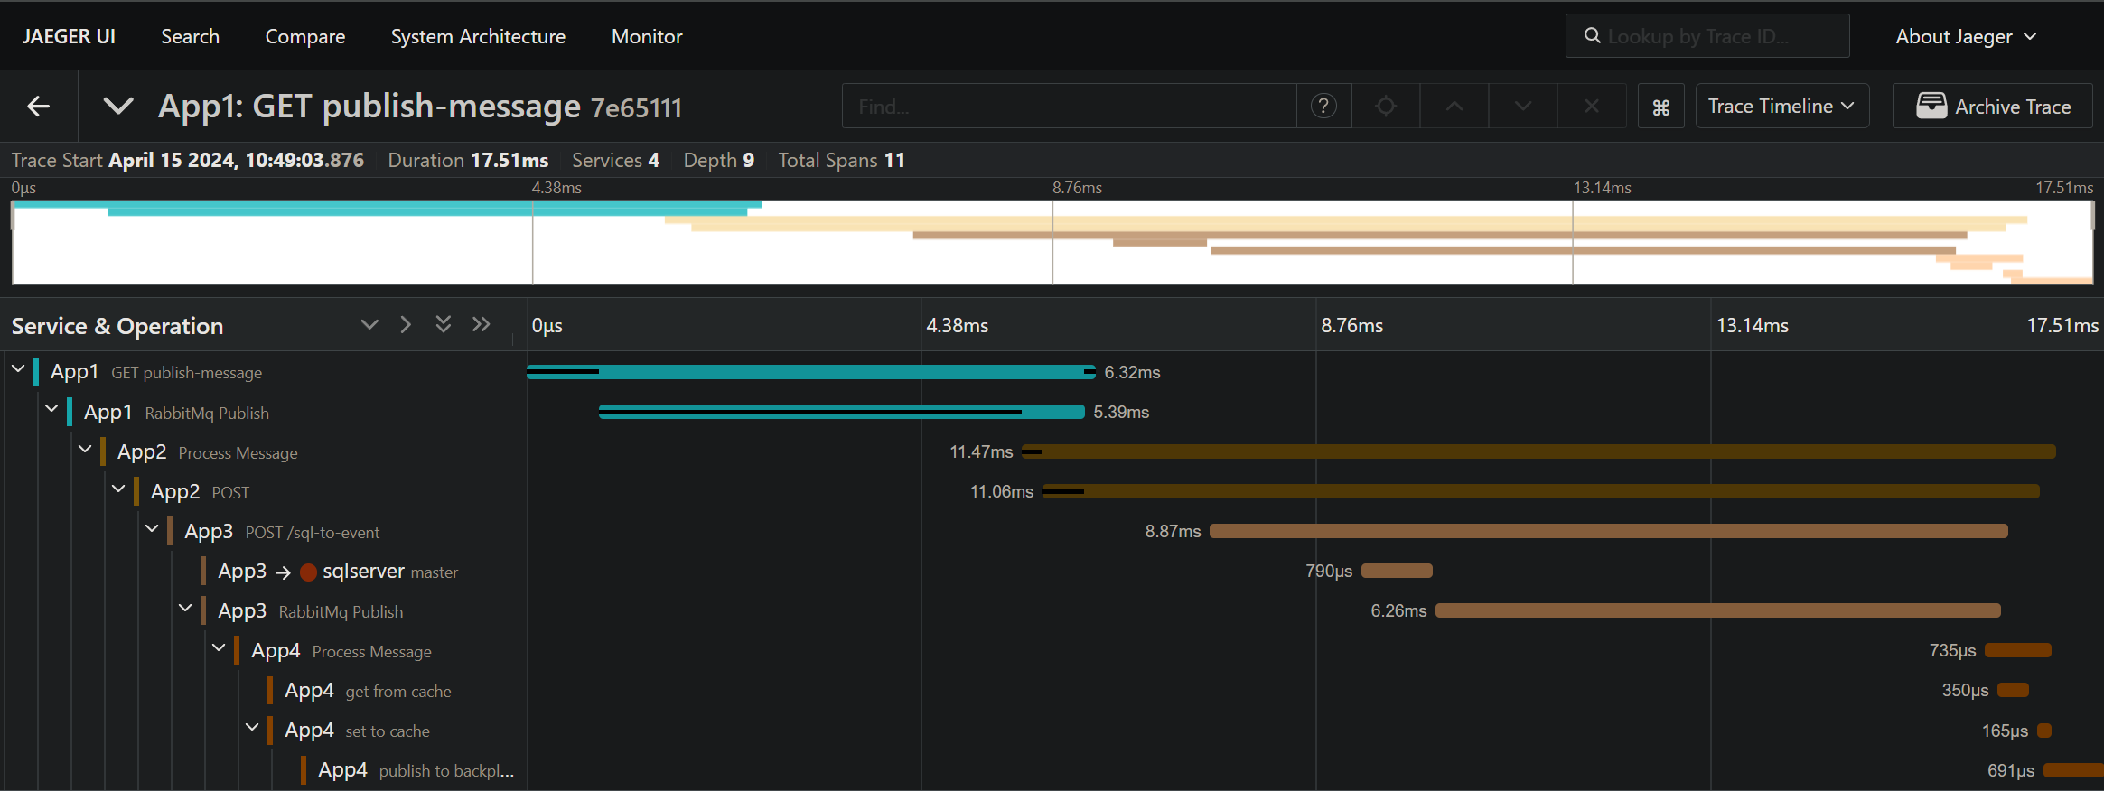The height and width of the screenshot is (791, 2104).
Task: Click the 790µs sqlserver span bar
Action: pyautogui.click(x=1397, y=571)
